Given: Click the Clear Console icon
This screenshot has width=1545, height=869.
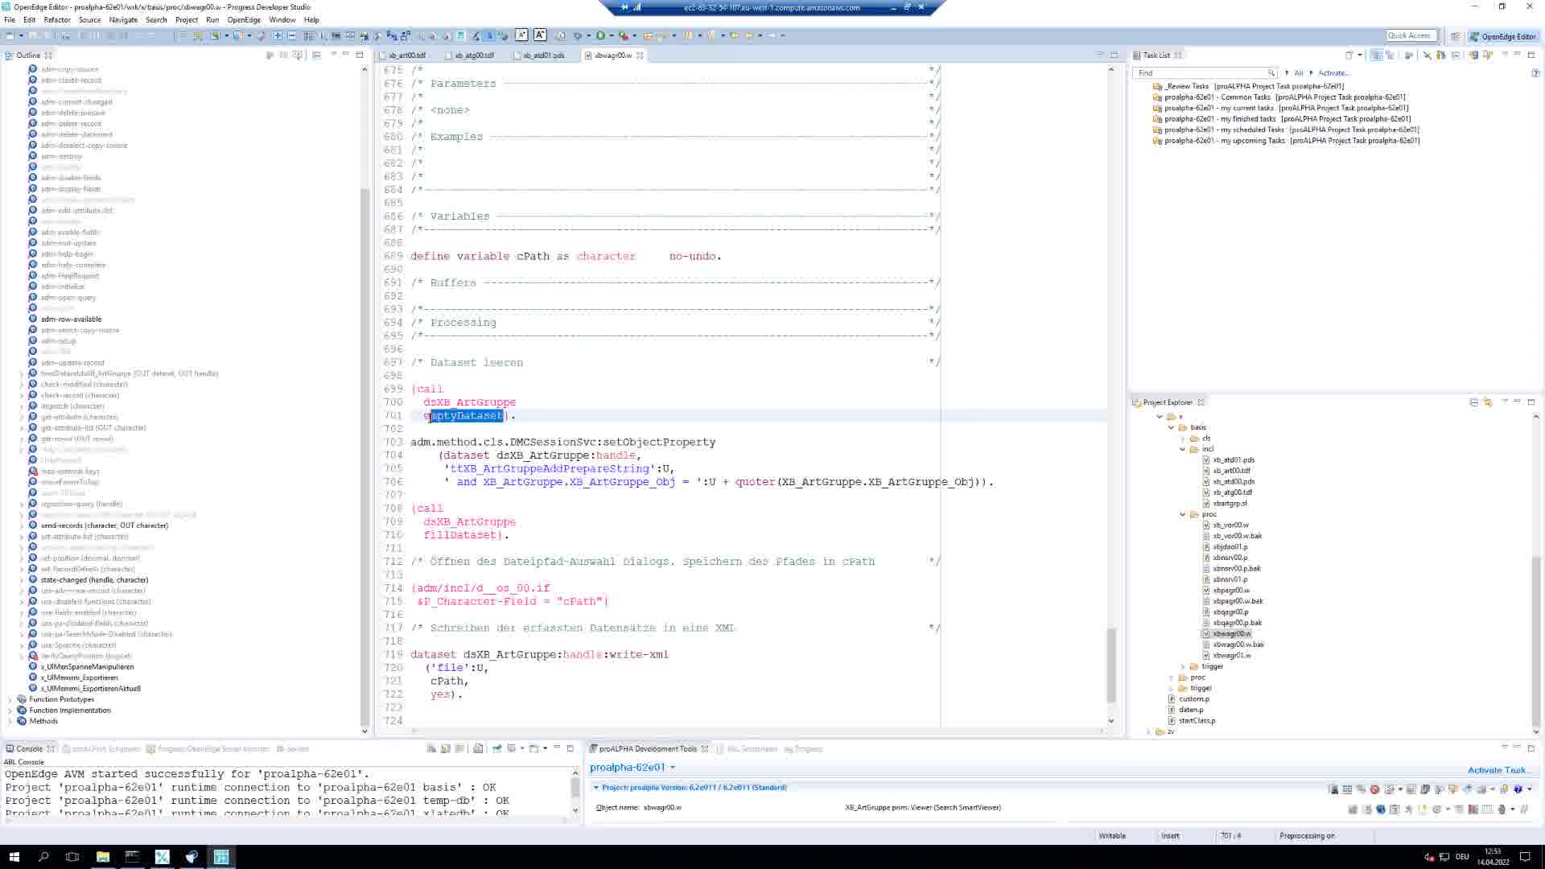Looking at the screenshot, I should 478,749.
